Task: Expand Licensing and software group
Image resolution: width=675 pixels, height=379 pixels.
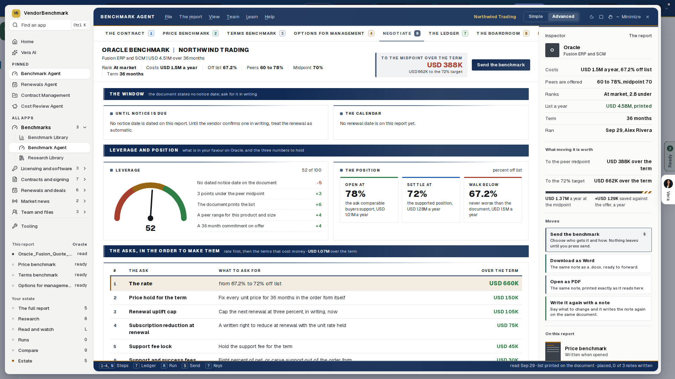Action: (x=85, y=168)
